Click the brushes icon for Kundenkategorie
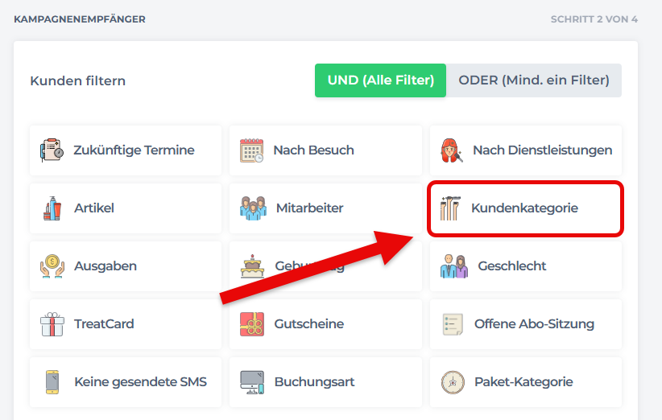Screen dimensions: 662x420 [451, 208]
